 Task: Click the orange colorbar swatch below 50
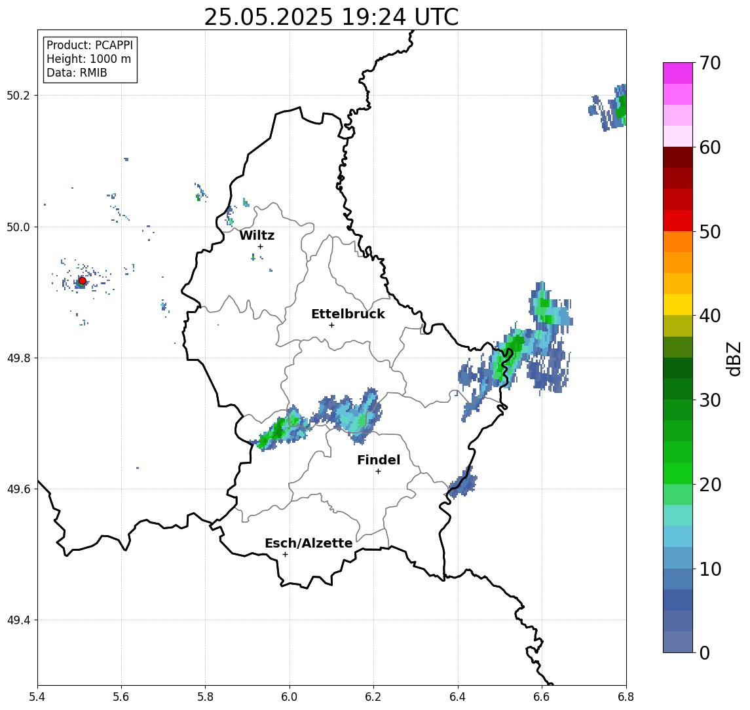click(x=678, y=242)
